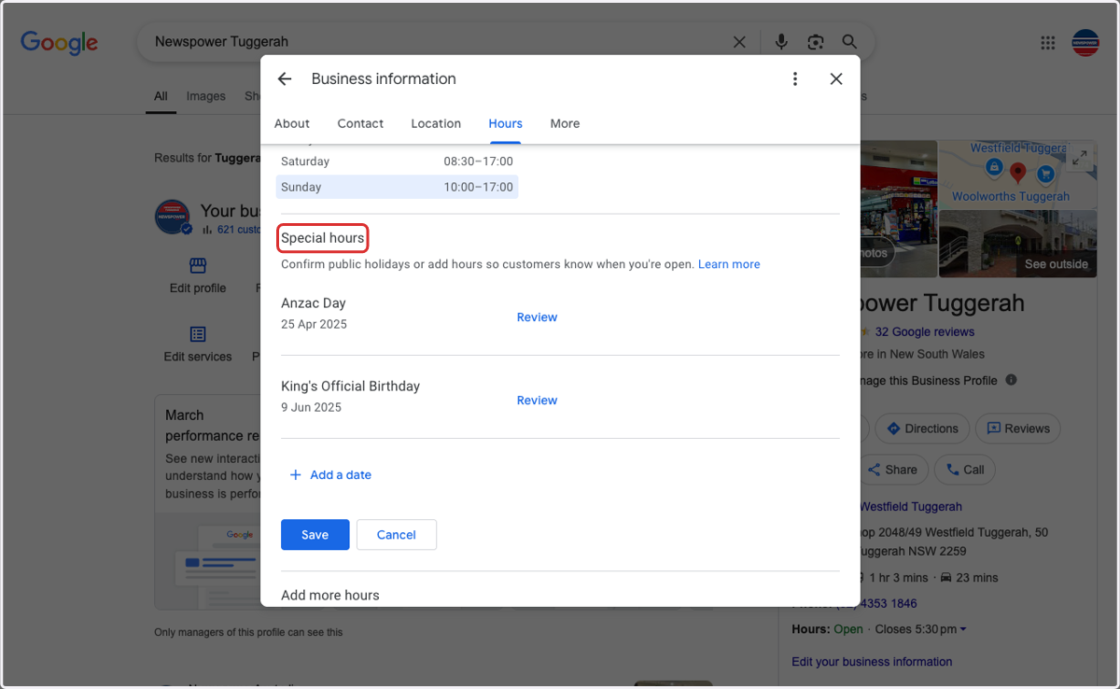Click the search magnifier icon
Viewport: 1120px width, 689px height.
849,42
